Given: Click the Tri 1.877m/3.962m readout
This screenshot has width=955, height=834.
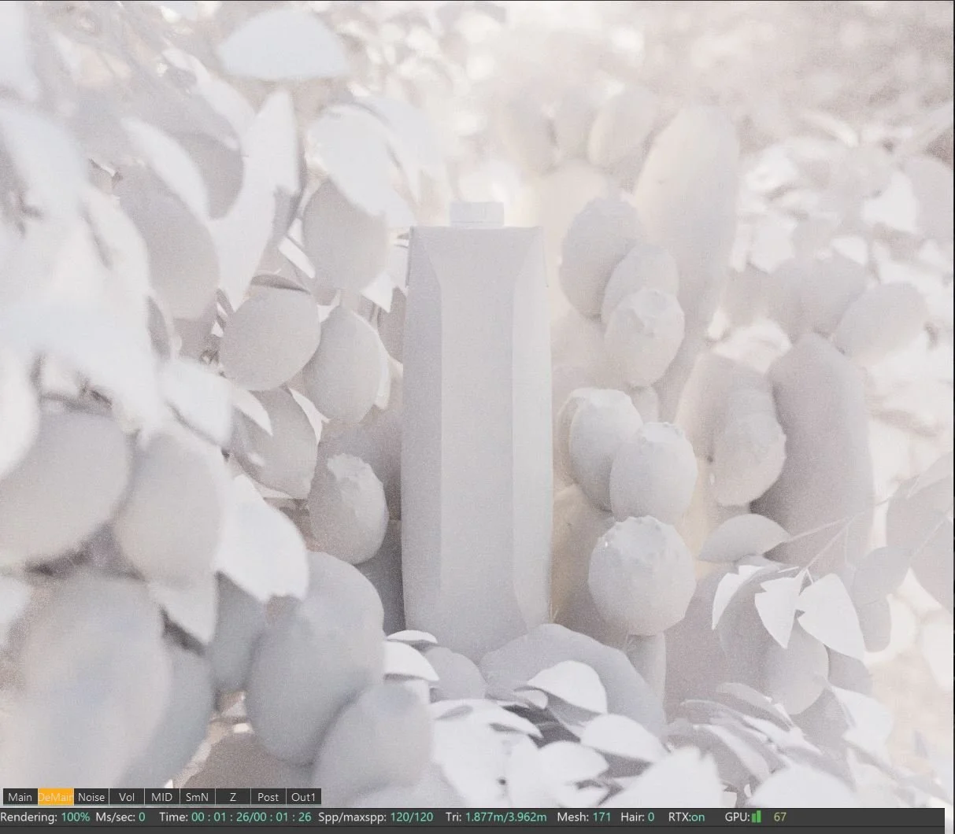Looking at the screenshot, I should (x=495, y=817).
